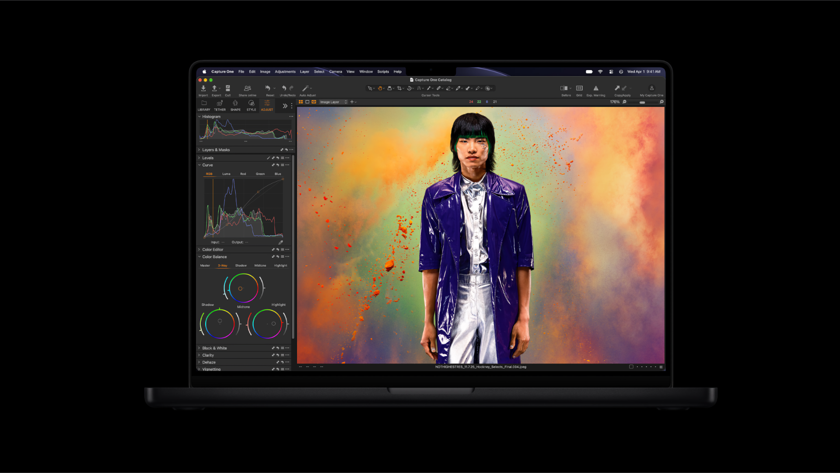Expand the Layers & Masks panel
The image size is (840, 473).
(199, 150)
